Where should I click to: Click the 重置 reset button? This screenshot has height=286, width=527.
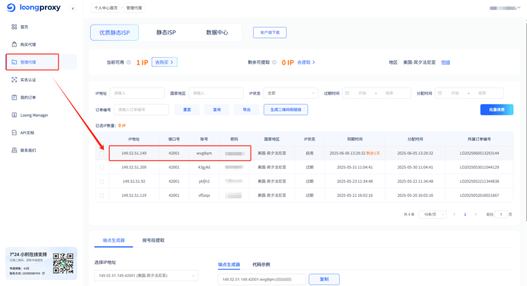tap(187, 110)
